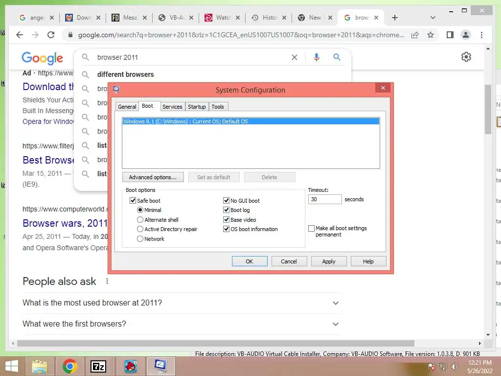
Task: Click OK in System Configuration
Action: [250, 261]
